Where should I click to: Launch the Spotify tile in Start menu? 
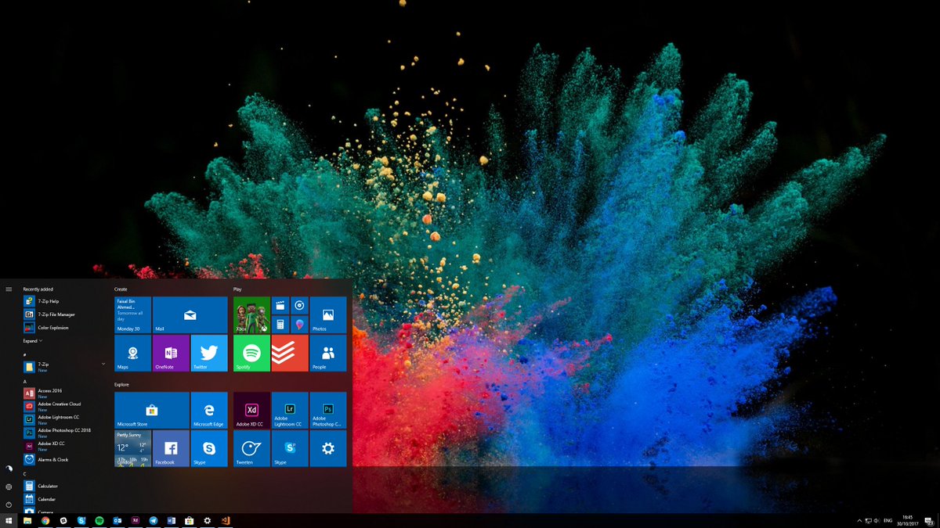coord(251,353)
